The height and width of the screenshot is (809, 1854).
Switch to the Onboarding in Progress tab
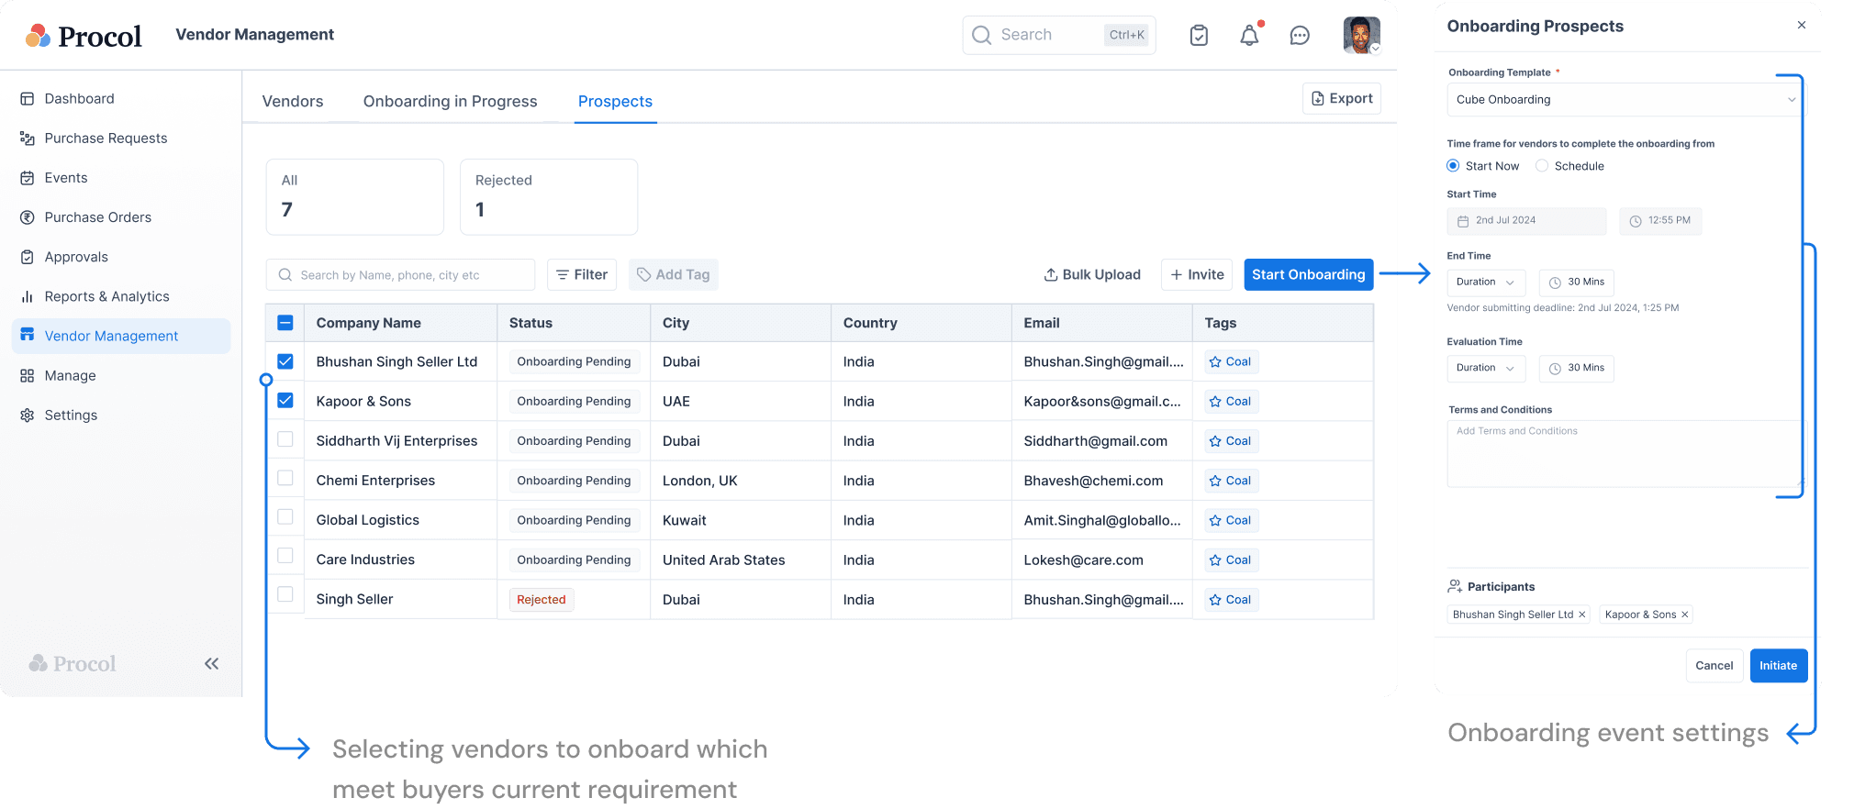pos(451,102)
